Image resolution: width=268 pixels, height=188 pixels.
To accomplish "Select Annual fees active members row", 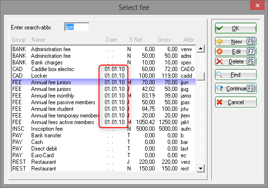I will (x=104, y=122).
